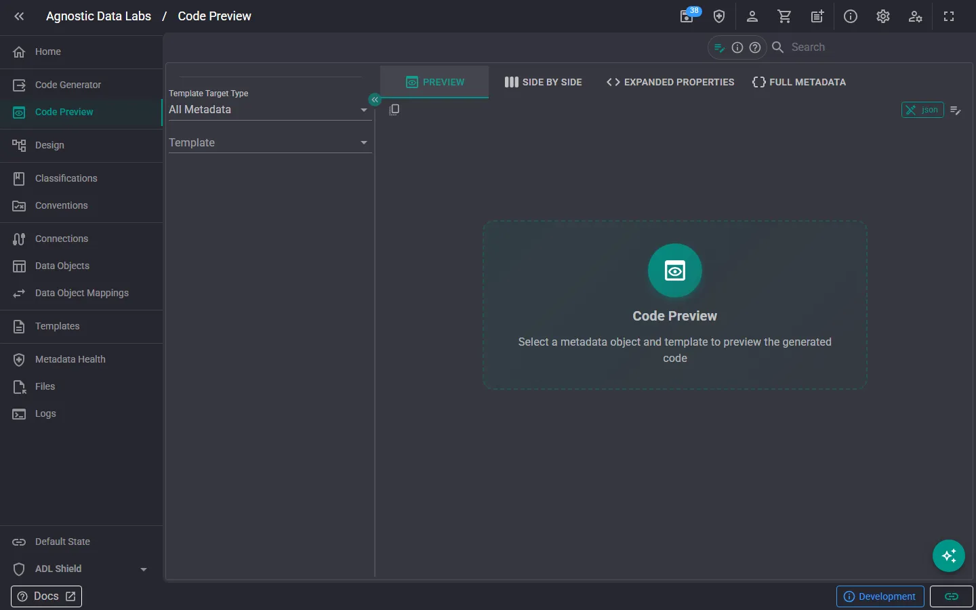Open Metadata Health in sidebar
The width and height of the screenshot is (976, 610).
[x=81, y=359]
